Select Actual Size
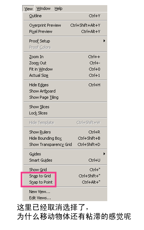 tap(65, 75)
